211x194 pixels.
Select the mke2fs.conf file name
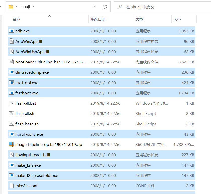tap(27, 186)
